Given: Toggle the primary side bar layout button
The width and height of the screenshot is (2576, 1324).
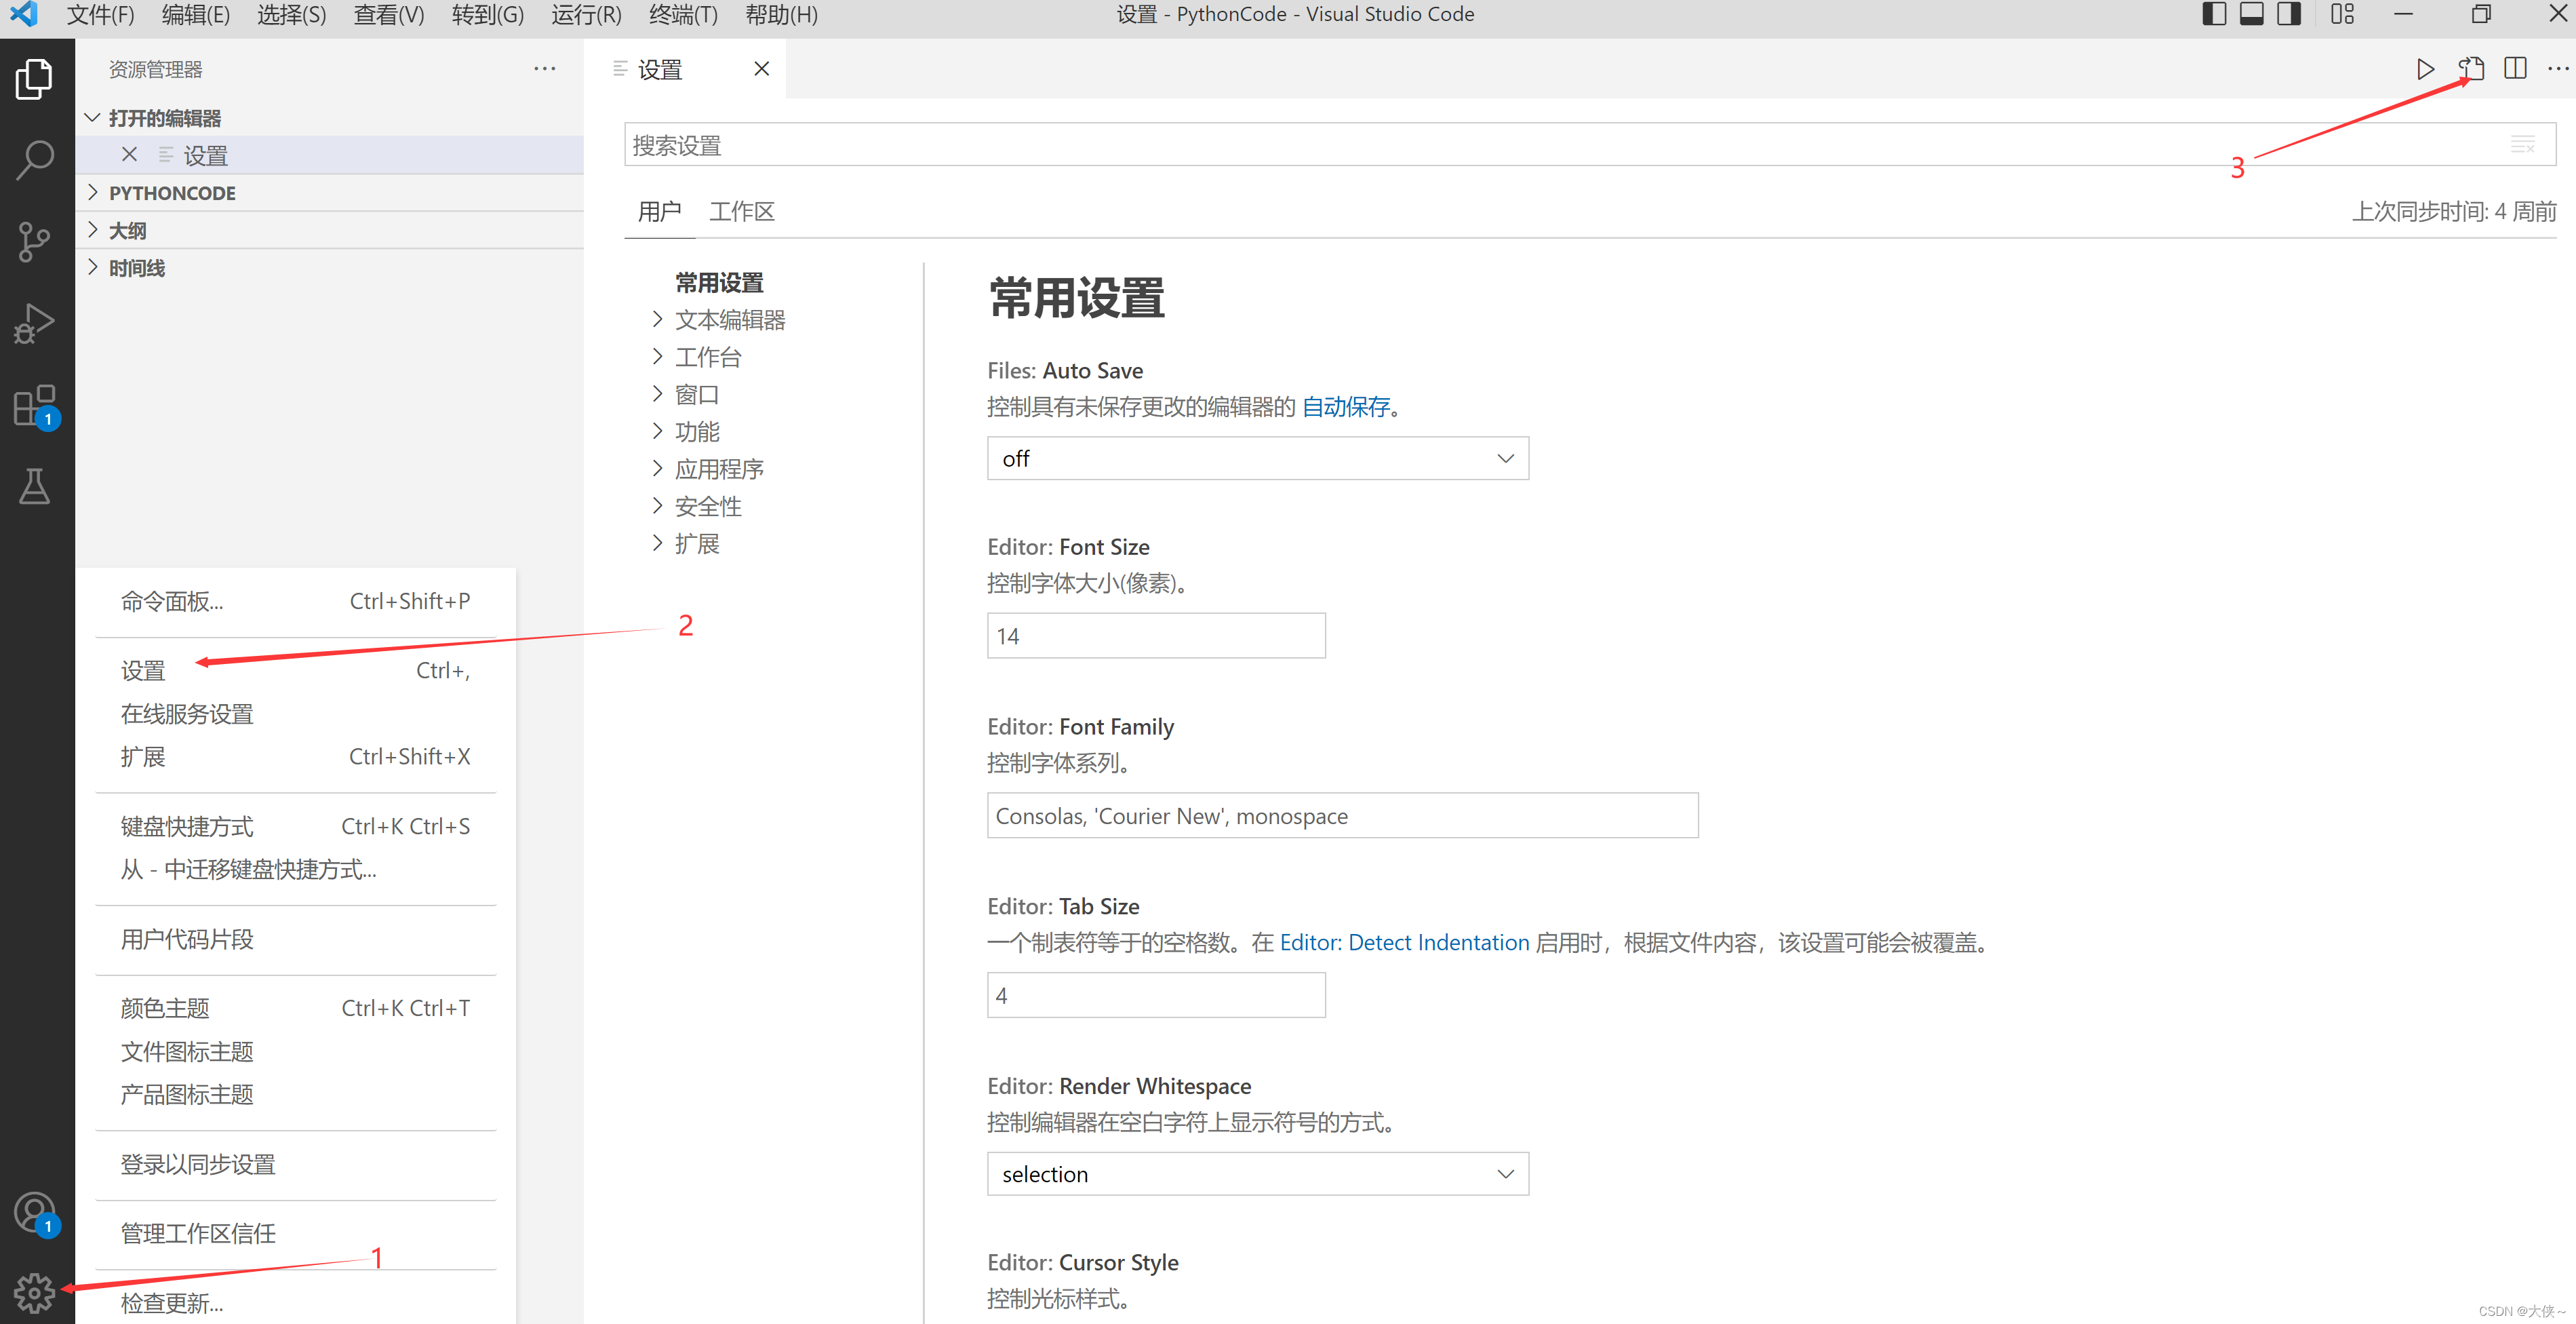Looking at the screenshot, I should pos(2213,14).
